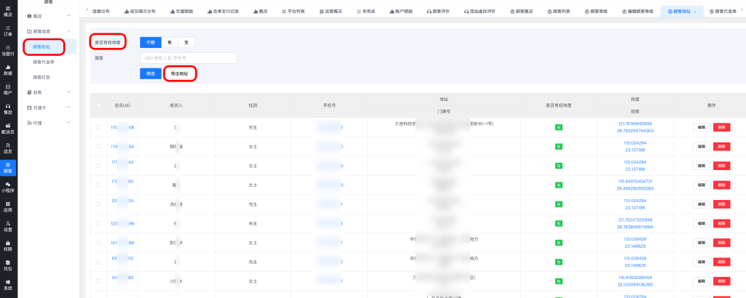This screenshot has height=298, width=746.
Task: Click the 商户 sidebar icon
Action: coord(7,89)
